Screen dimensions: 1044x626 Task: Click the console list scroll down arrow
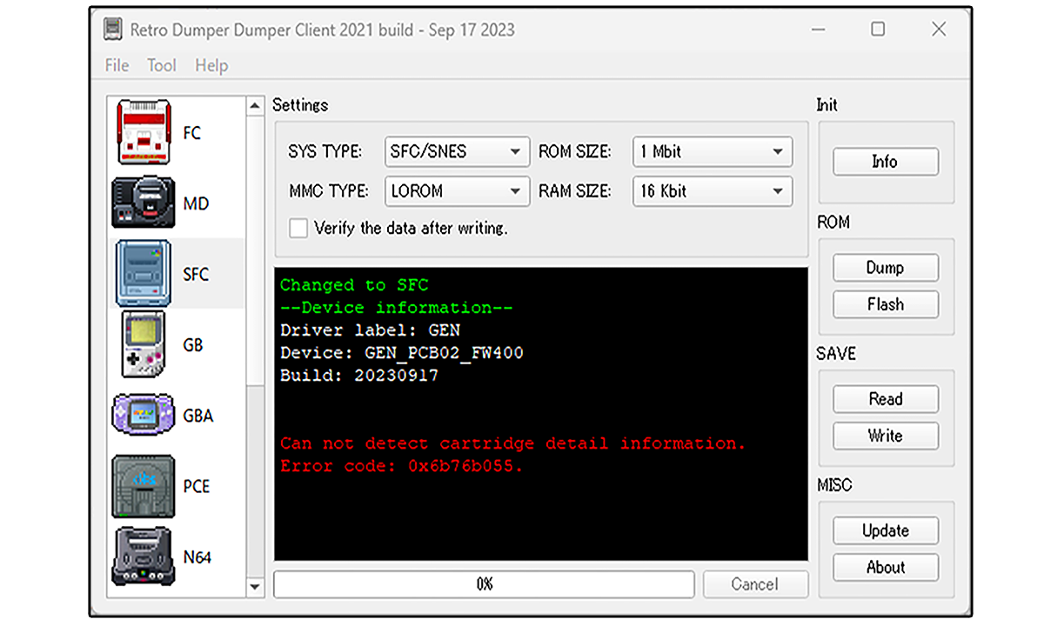255,588
